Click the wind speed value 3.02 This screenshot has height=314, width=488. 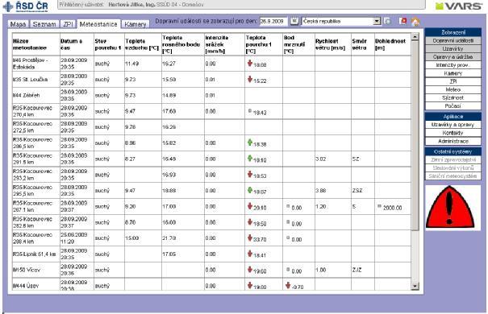[320, 159]
